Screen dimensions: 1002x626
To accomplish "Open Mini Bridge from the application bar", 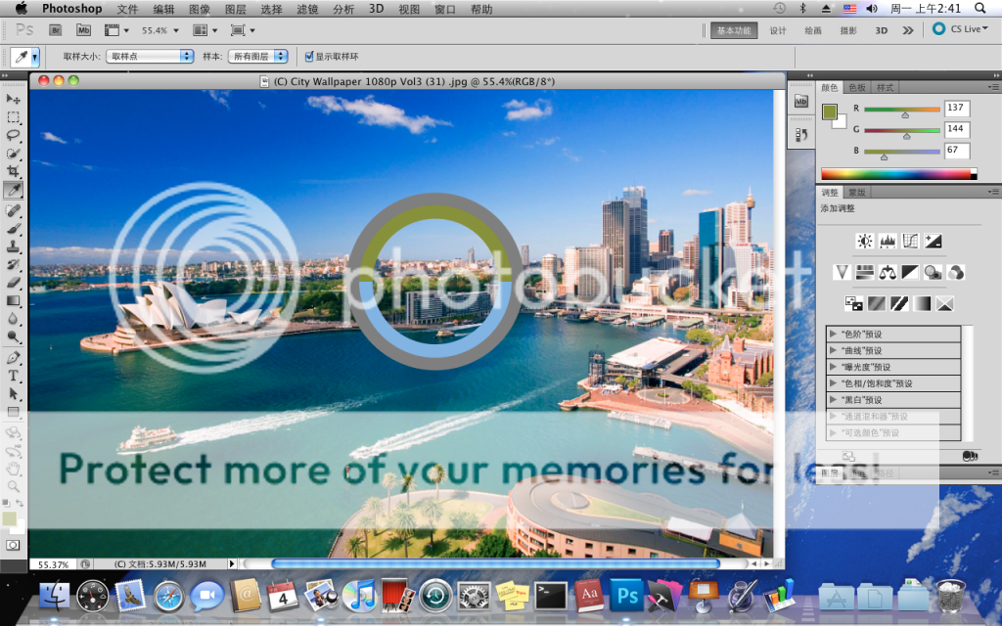I will pos(83,30).
